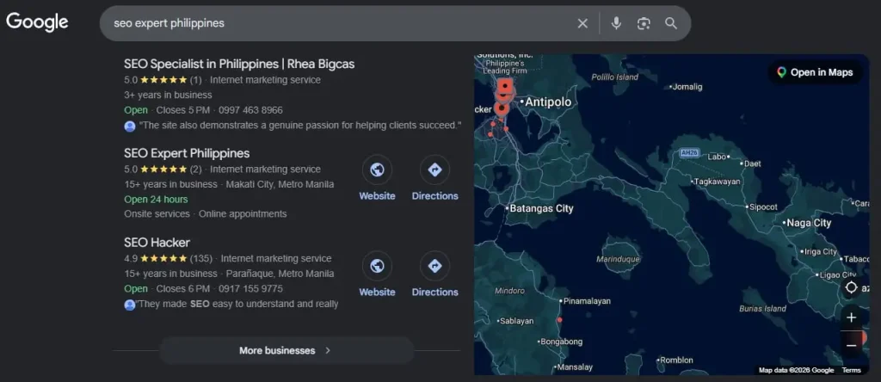Image resolution: width=881 pixels, height=382 pixels.
Task: Center map on my location icon
Action: pos(851,287)
